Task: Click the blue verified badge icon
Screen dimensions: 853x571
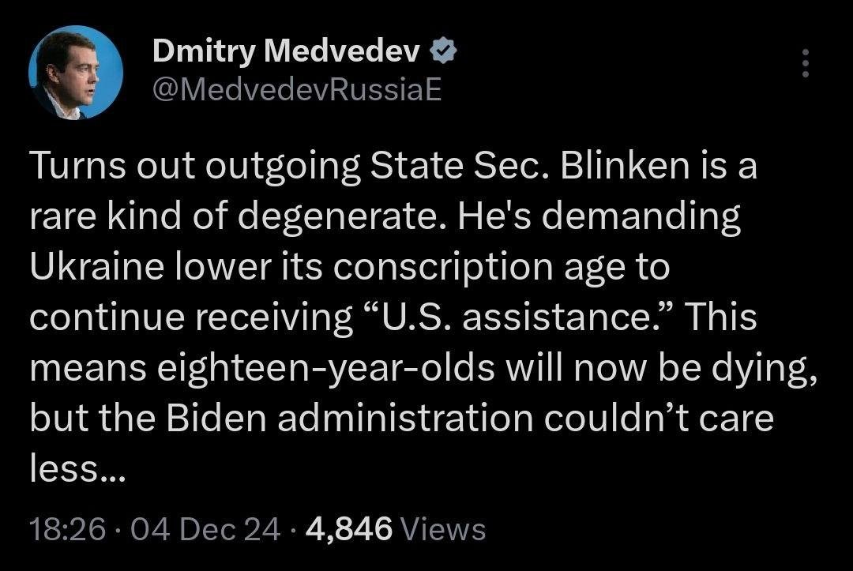Action: click(444, 52)
